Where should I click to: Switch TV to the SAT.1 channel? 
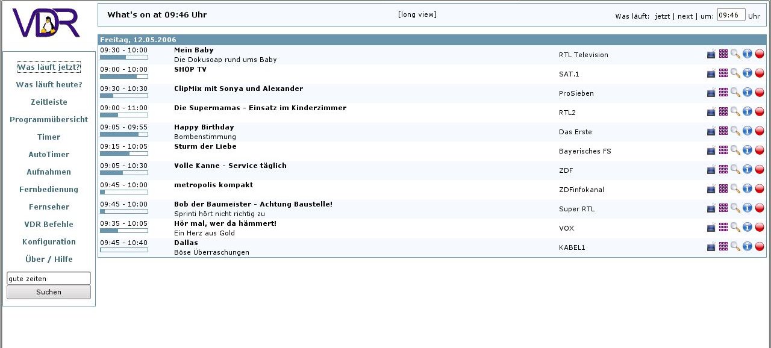[x=711, y=73]
